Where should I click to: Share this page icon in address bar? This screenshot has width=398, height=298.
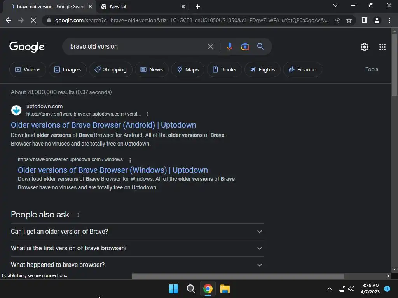click(337, 20)
